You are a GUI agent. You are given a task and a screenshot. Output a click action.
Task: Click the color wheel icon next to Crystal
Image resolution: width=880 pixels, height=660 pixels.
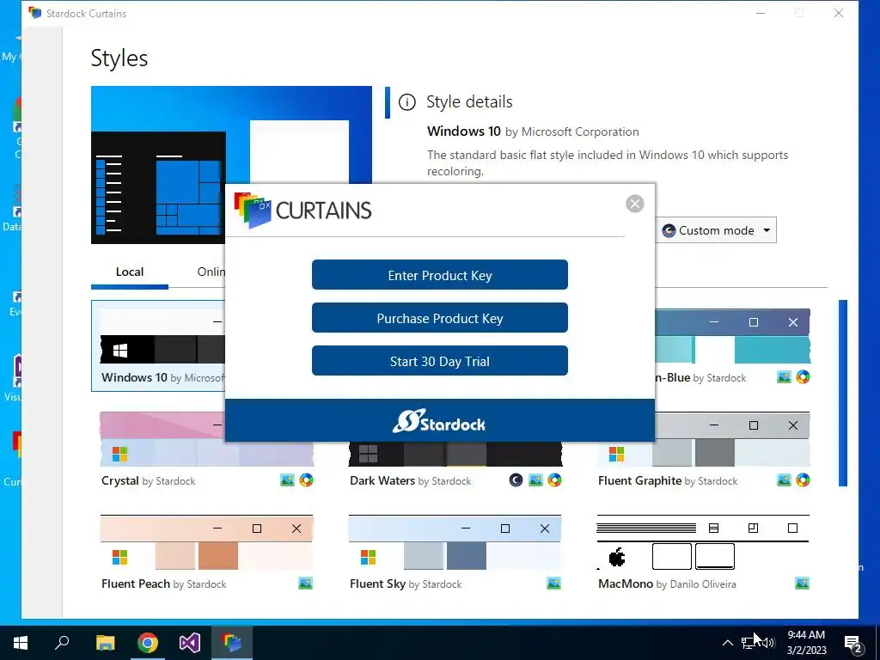(307, 480)
